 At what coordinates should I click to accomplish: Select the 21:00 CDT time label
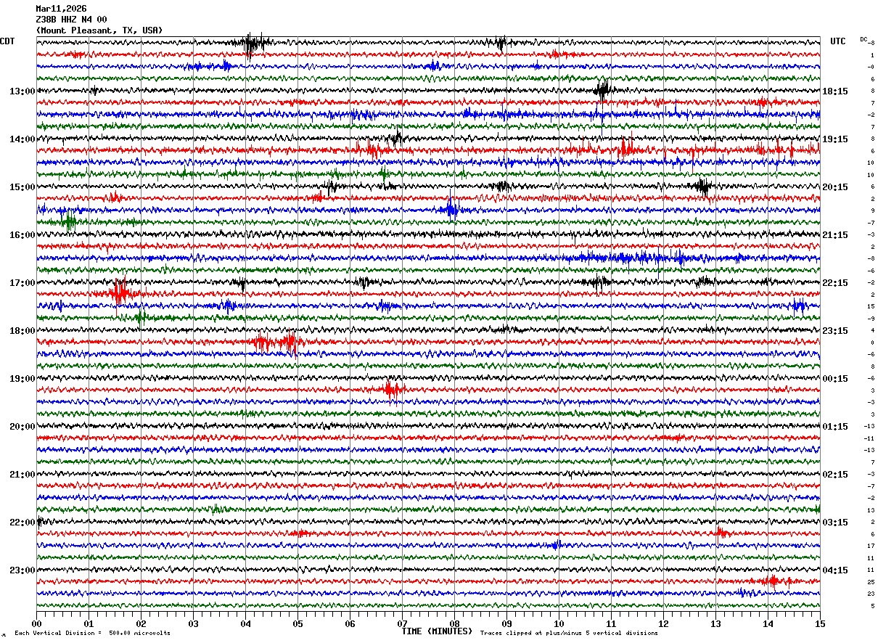(x=22, y=475)
